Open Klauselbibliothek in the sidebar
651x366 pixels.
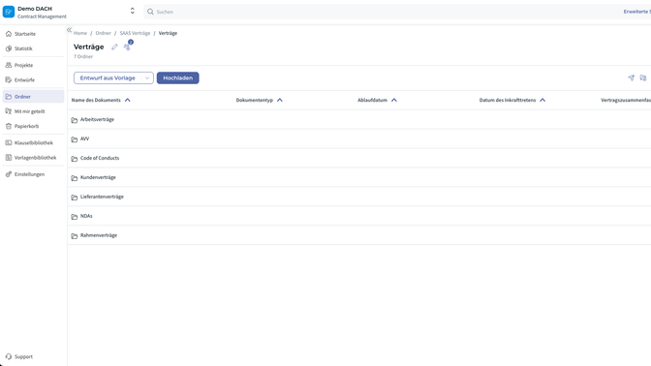33,142
